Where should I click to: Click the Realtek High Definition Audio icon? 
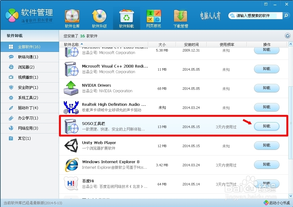[71, 107]
